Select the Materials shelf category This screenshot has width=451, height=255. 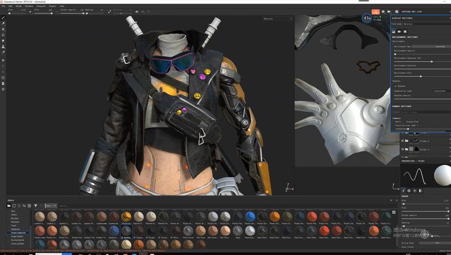pyautogui.click(x=15, y=229)
